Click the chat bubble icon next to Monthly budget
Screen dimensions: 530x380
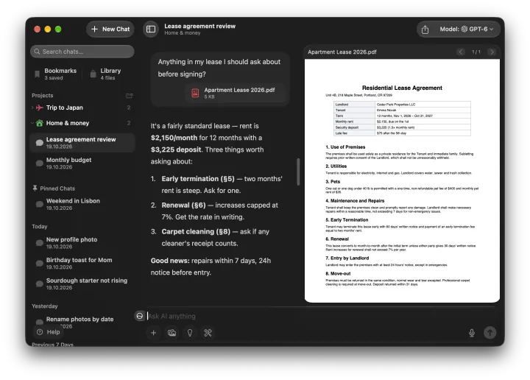point(40,163)
